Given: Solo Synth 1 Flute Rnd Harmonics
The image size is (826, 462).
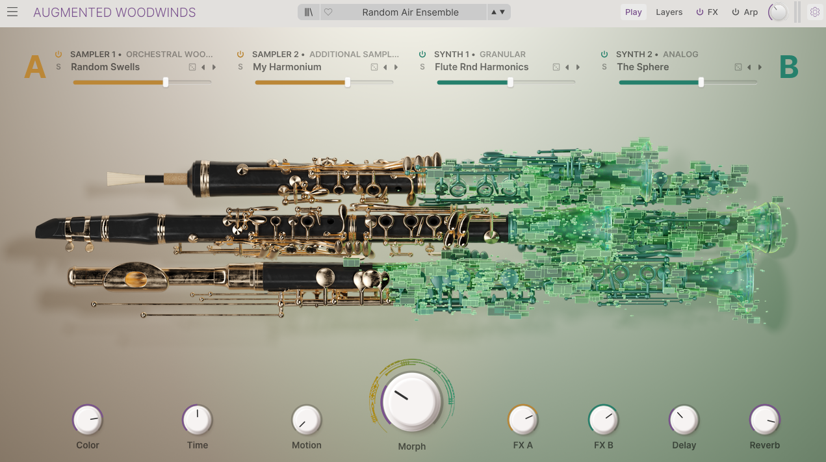Looking at the screenshot, I should click(x=422, y=67).
